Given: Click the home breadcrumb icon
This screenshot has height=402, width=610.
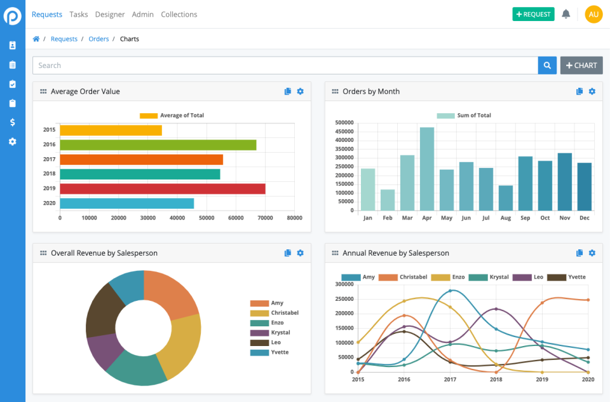Looking at the screenshot, I should (36, 39).
